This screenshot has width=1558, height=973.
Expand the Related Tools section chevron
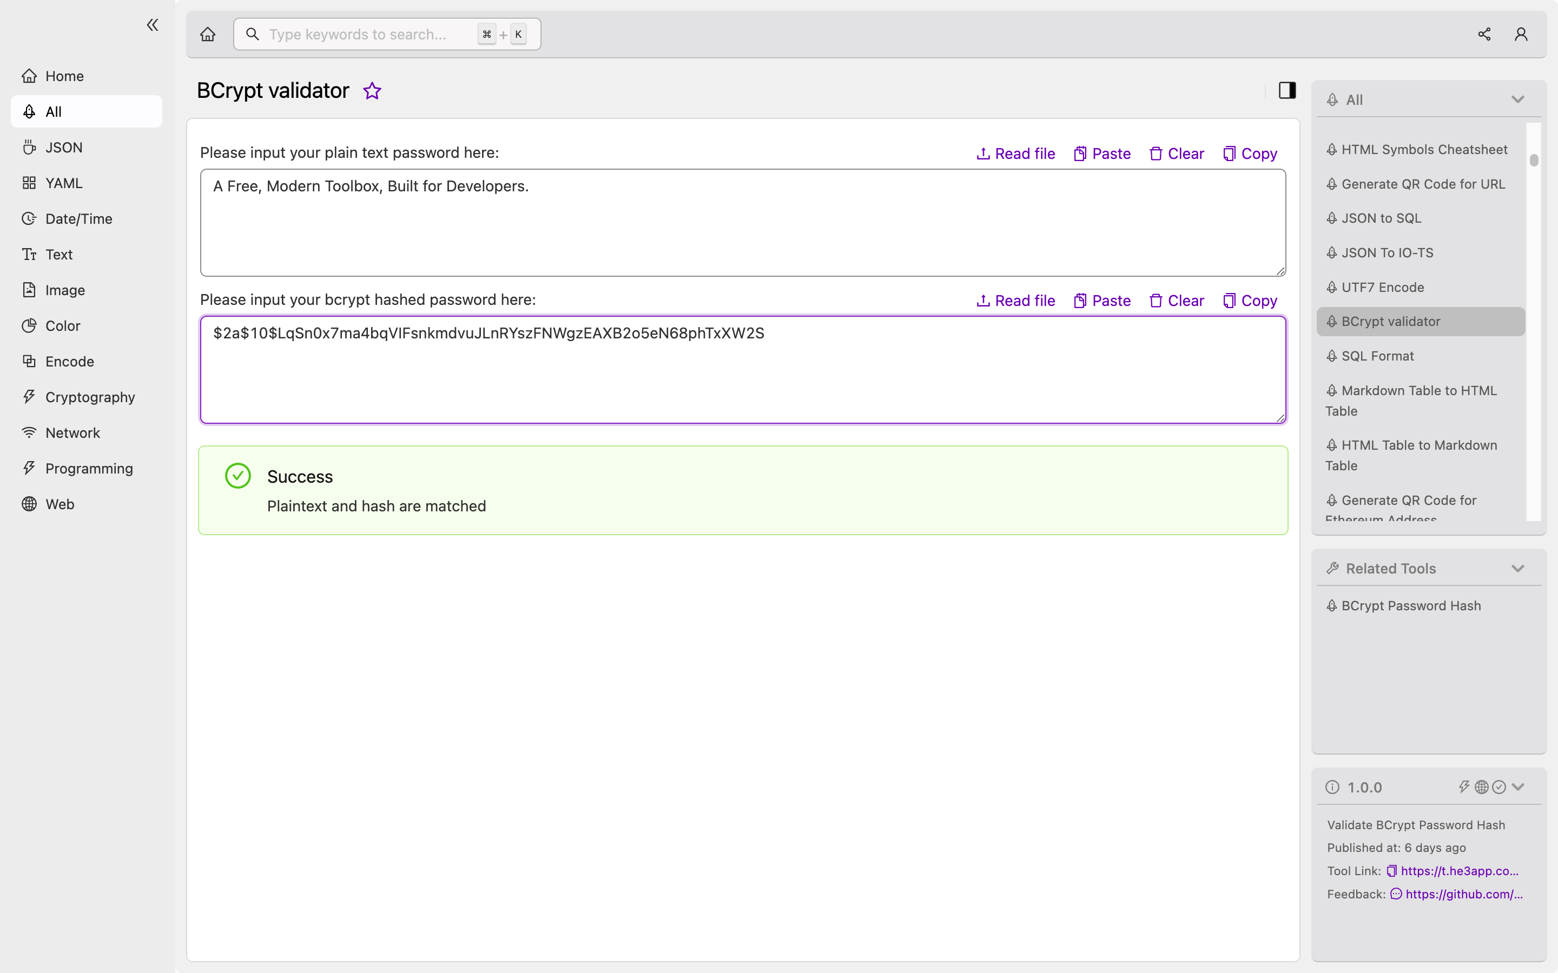(x=1517, y=567)
